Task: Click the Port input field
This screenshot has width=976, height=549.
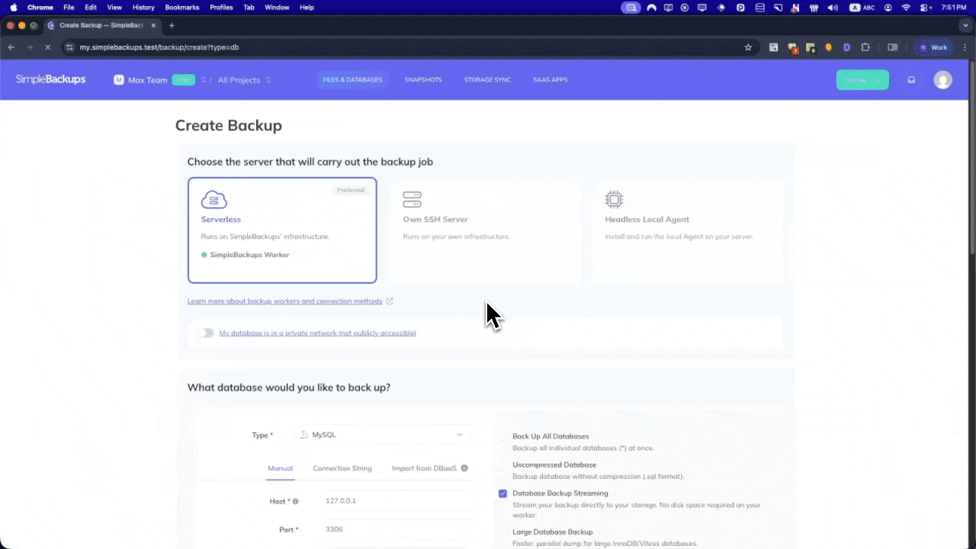Action: (396, 529)
